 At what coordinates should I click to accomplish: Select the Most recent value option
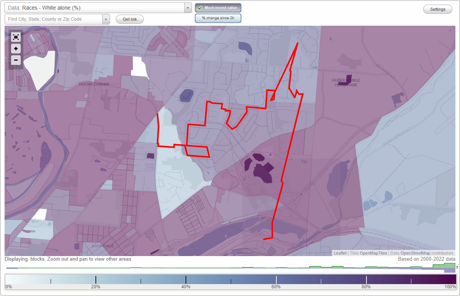[218, 8]
